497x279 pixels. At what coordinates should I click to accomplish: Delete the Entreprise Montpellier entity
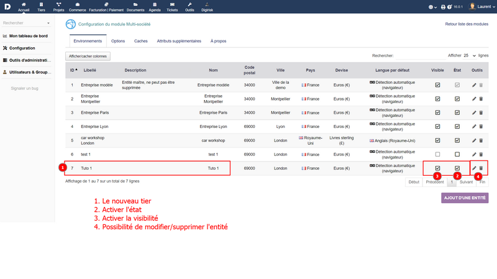point(481,99)
